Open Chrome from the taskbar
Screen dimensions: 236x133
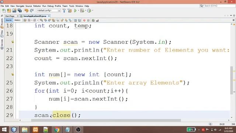coord(57,130)
